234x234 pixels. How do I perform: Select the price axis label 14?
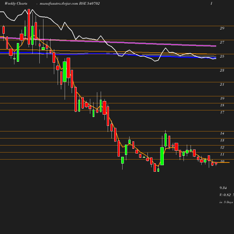pos(222,133)
